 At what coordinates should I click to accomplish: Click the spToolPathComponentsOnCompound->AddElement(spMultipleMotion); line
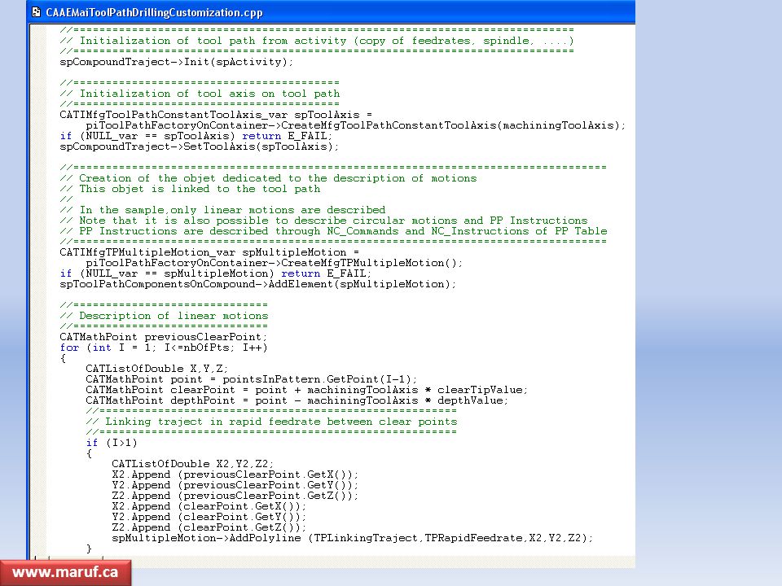[258, 284]
